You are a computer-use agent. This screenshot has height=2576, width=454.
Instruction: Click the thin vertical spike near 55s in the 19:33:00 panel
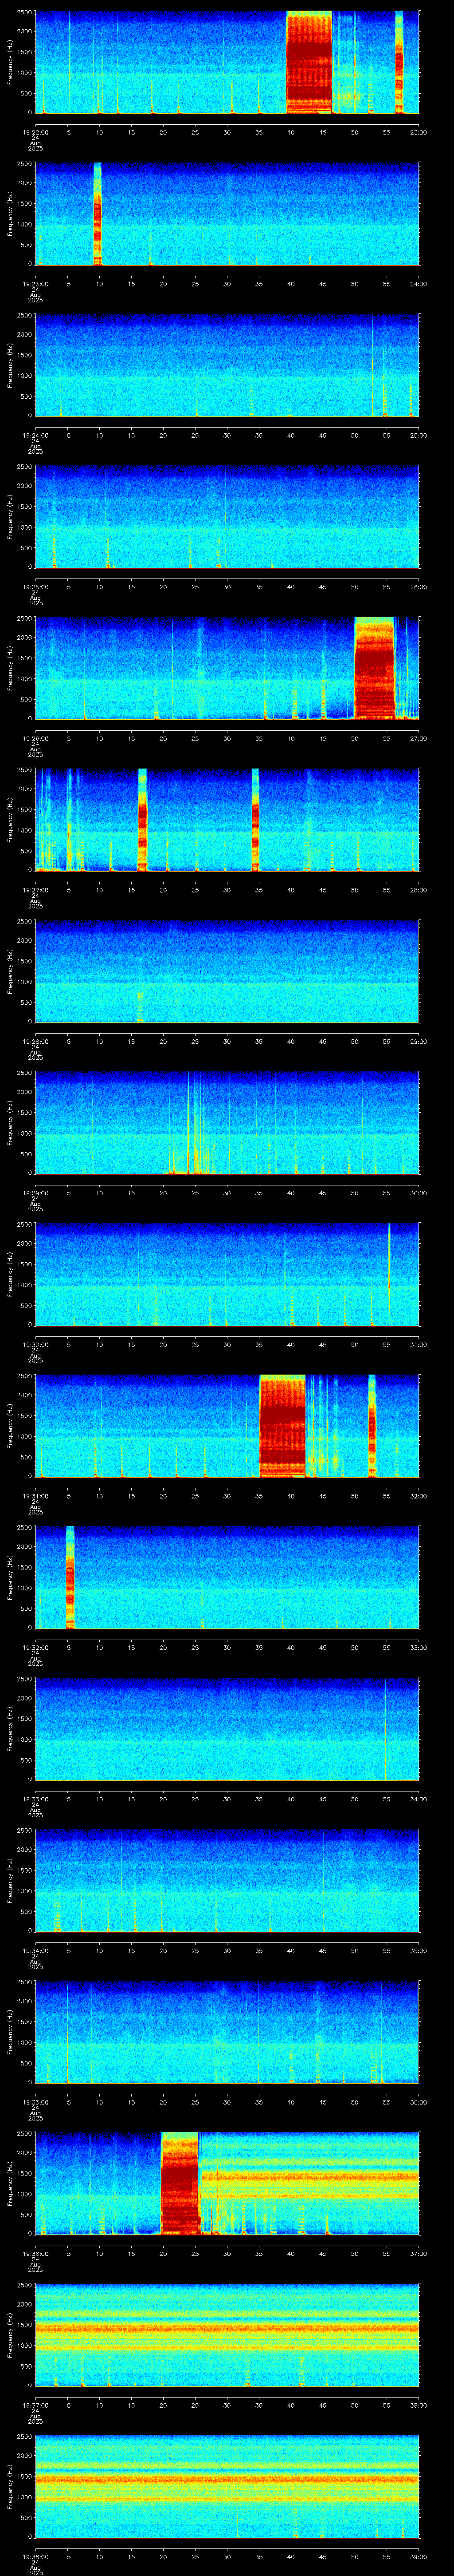385,1729
